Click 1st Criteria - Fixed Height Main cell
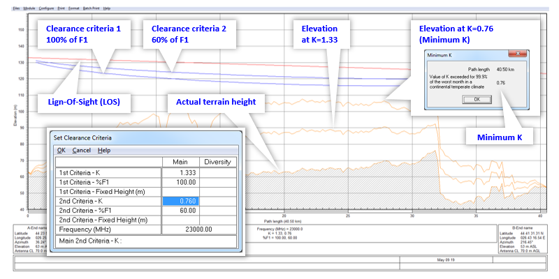The width and height of the screenshot is (559, 279). click(180, 191)
